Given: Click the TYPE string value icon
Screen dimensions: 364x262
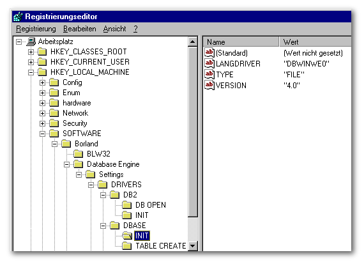Looking at the screenshot, I should tap(209, 74).
